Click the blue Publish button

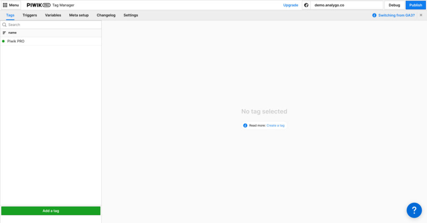click(415, 5)
